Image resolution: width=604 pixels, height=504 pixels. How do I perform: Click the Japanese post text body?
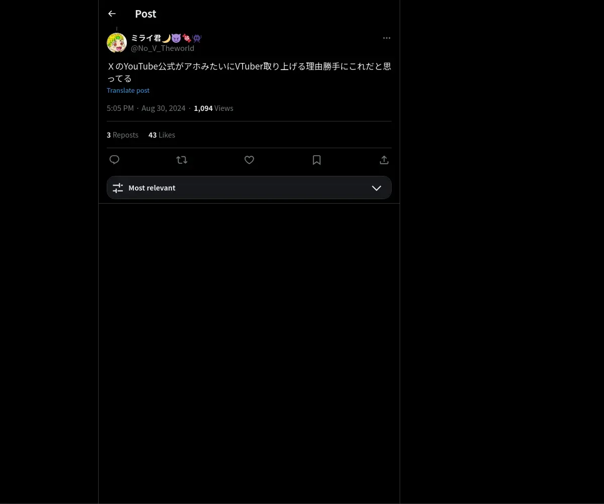pos(249,72)
